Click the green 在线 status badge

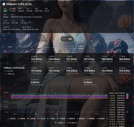pos(5,11)
